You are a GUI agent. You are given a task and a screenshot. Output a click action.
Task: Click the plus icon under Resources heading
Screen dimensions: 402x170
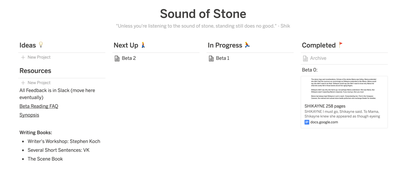23,83
